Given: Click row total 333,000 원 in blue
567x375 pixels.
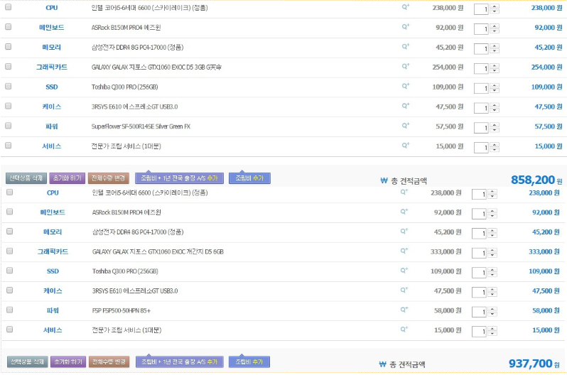Looking at the screenshot, I should click(x=544, y=251).
